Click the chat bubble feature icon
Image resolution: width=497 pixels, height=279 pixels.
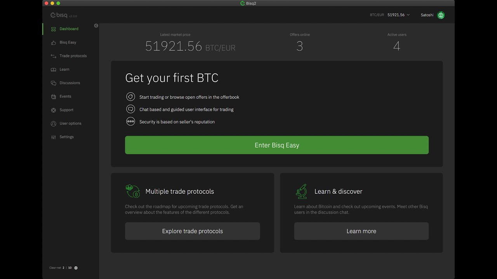[x=130, y=109]
